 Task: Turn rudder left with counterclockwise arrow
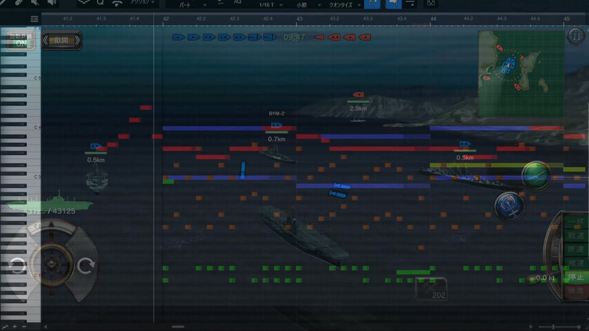pos(17,265)
